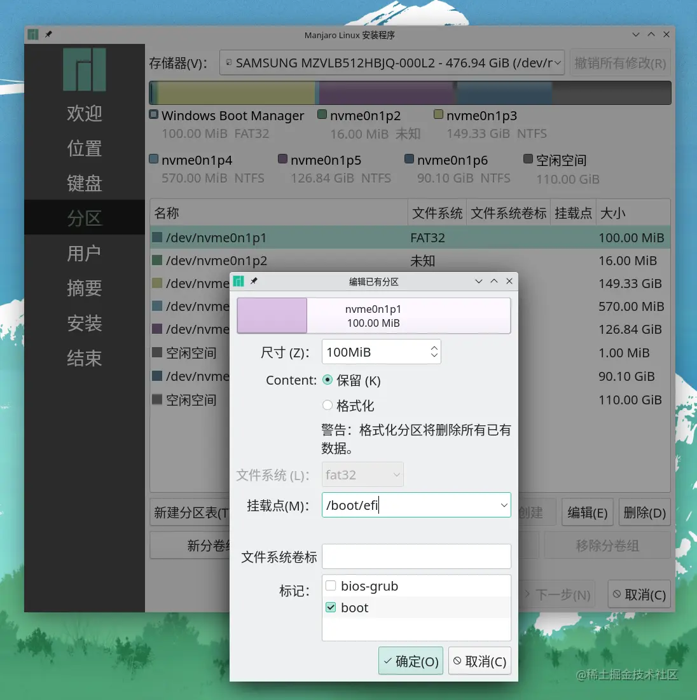Click the Manjaro icon in the installer title bar
This screenshot has height=700, width=697.
click(x=33, y=34)
